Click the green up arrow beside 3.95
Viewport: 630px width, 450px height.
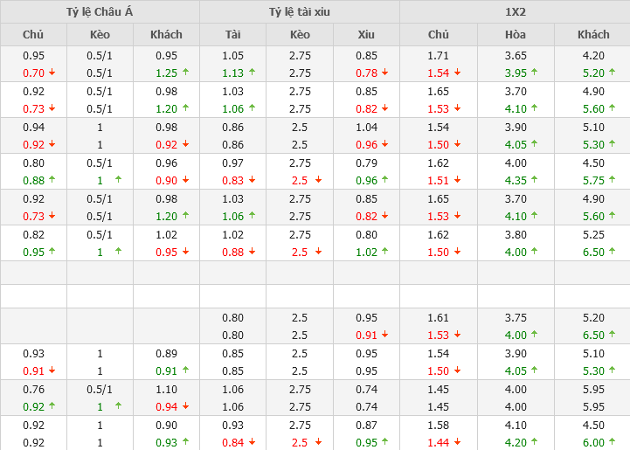tap(535, 73)
